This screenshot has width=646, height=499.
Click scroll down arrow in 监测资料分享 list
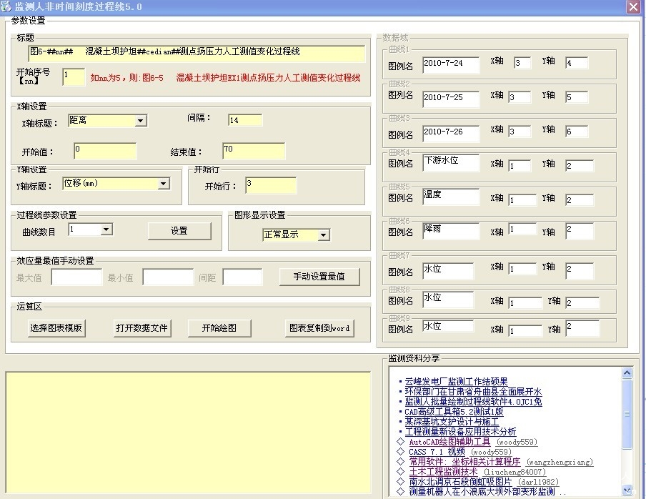click(627, 490)
